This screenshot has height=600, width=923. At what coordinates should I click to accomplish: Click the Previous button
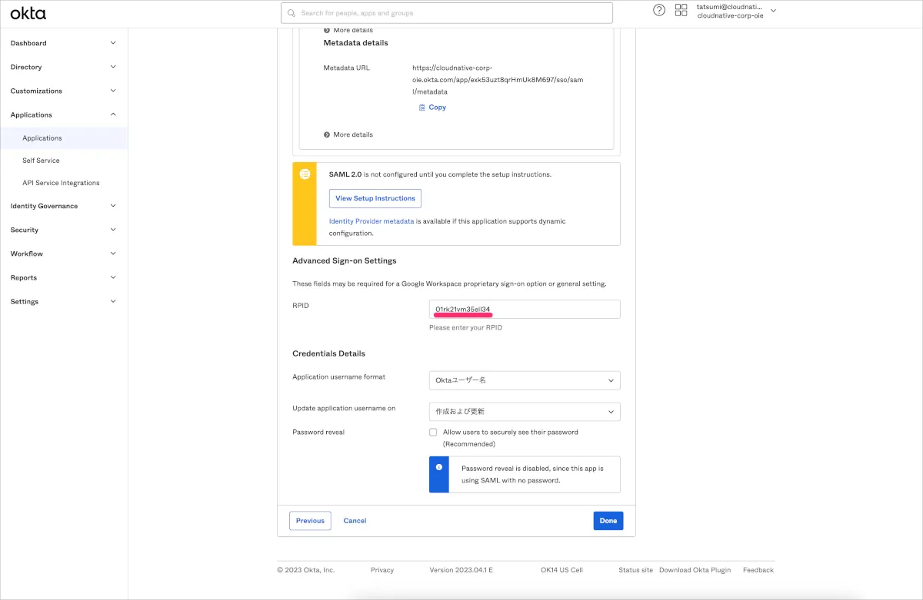pos(310,521)
